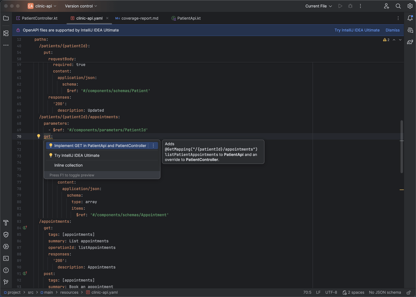Open Search Everywhere magnifier
The height and width of the screenshot is (297, 416).
coord(398,6)
